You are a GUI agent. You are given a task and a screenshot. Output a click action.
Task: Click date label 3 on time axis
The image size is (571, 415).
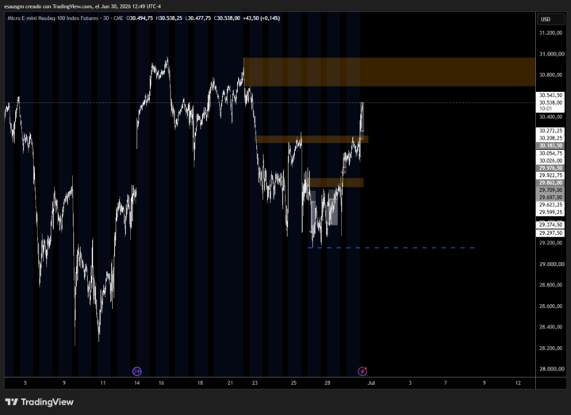[410, 383]
